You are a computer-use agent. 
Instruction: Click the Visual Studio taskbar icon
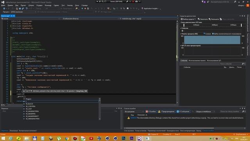139,138
